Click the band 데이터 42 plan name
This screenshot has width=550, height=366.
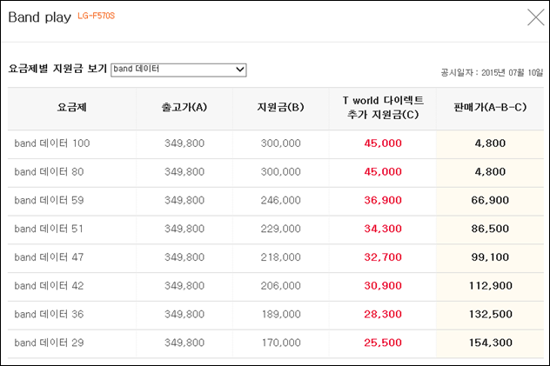click(49, 286)
